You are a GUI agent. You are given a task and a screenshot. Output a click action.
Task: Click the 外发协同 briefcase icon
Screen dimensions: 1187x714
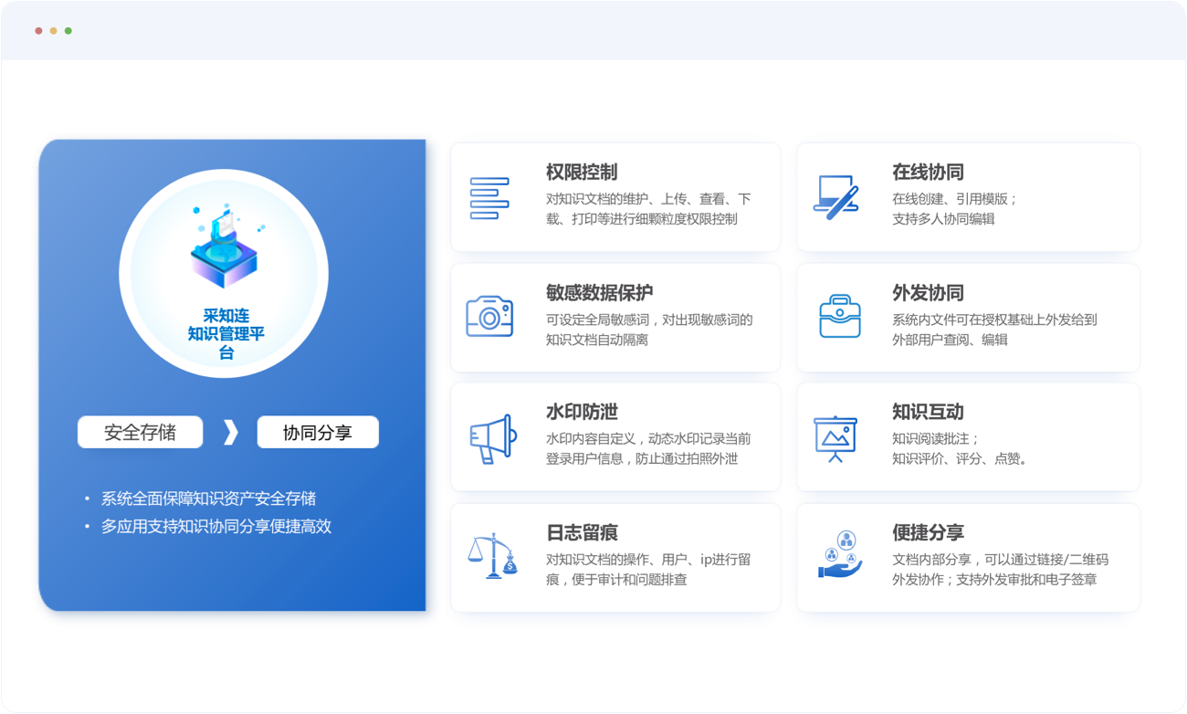[839, 317]
